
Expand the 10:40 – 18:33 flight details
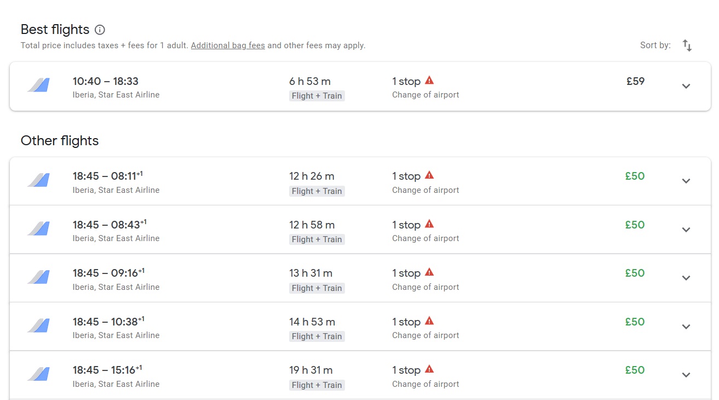686,86
